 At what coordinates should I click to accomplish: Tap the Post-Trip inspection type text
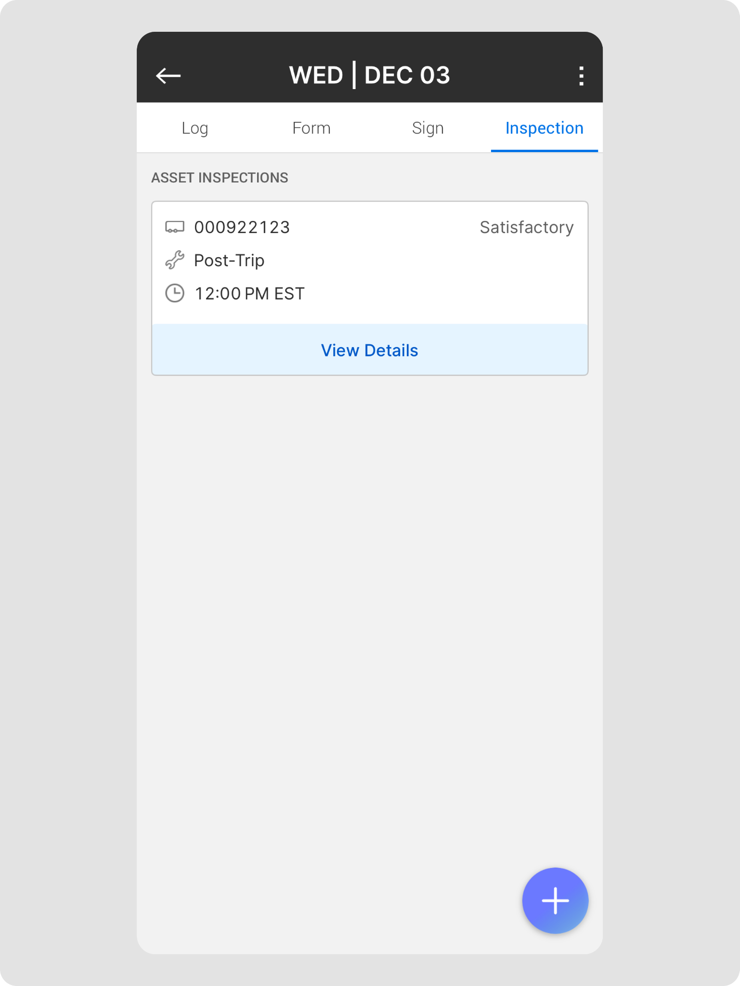[x=229, y=260]
